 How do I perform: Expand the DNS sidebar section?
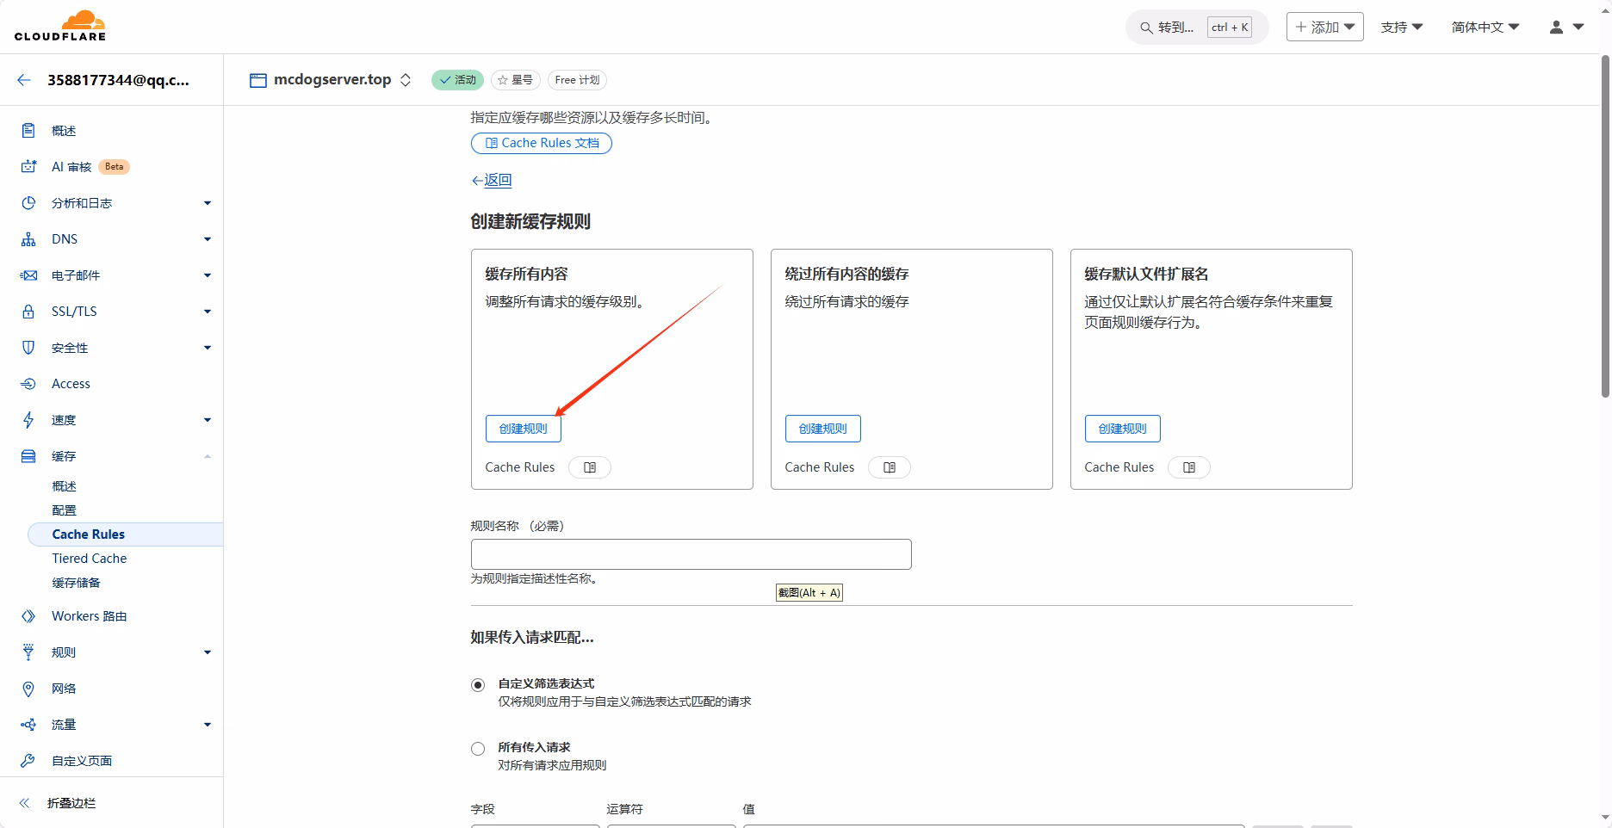click(207, 239)
